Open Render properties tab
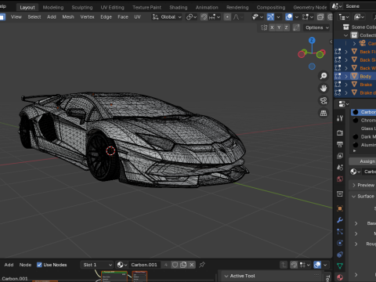Viewport: 376px width, 282px height. point(340,132)
